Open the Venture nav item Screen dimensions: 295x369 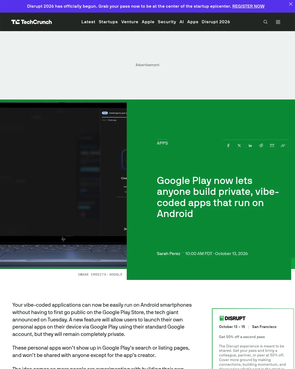130,22
